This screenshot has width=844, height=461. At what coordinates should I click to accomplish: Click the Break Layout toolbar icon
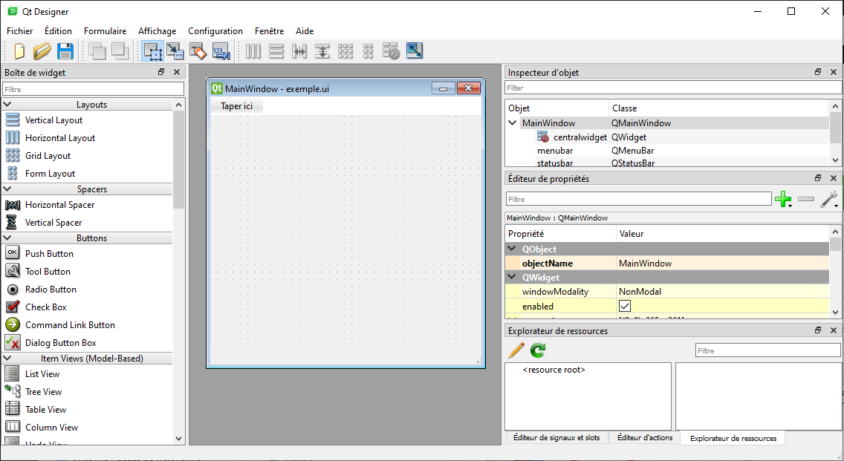click(x=392, y=51)
